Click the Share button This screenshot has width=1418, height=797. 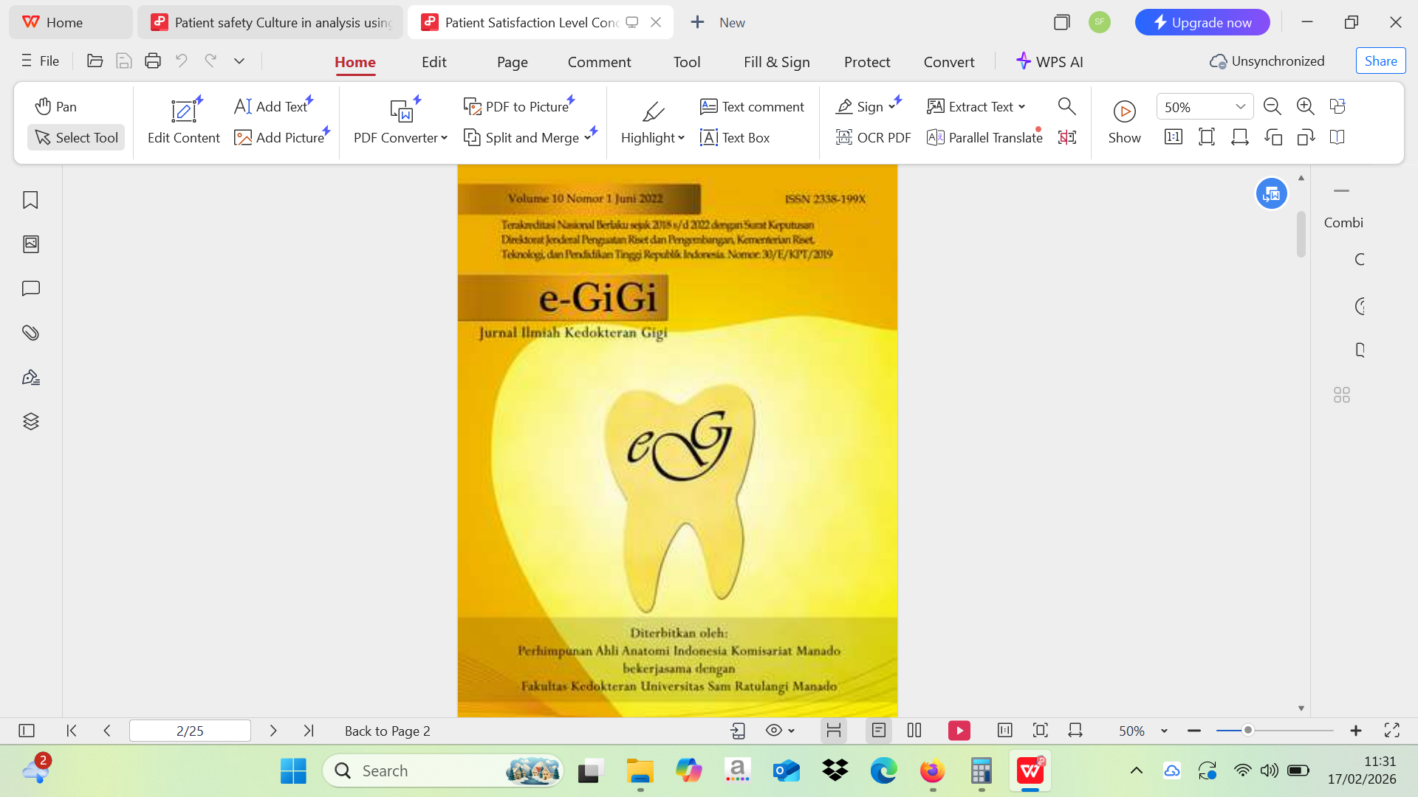coord(1380,61)
